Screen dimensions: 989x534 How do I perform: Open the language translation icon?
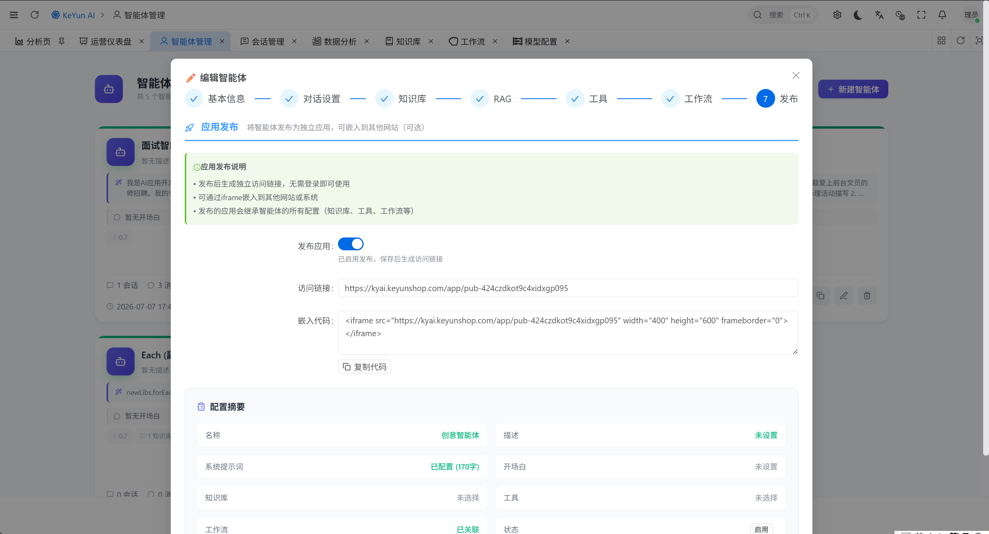coord(879,15)
